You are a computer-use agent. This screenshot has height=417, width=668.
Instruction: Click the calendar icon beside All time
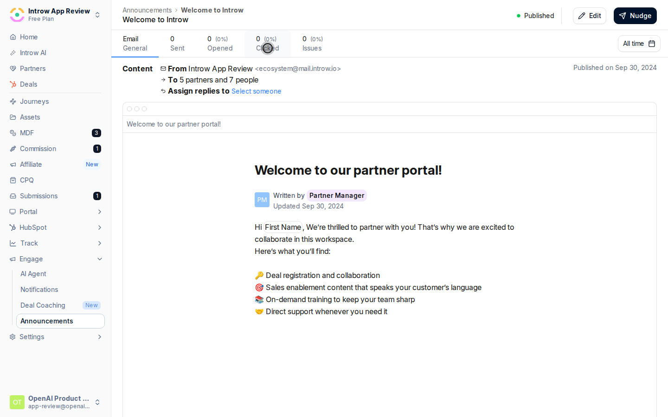point(652,44)
